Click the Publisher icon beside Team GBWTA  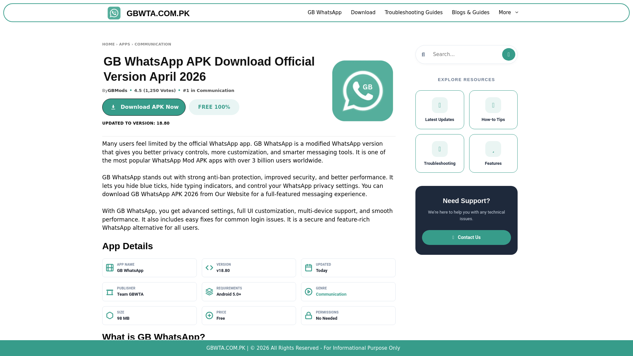[110, 292]
